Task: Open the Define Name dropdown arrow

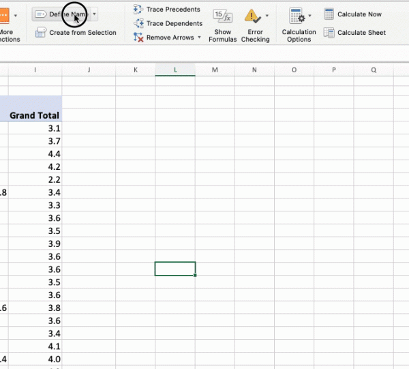Action: 95,14
